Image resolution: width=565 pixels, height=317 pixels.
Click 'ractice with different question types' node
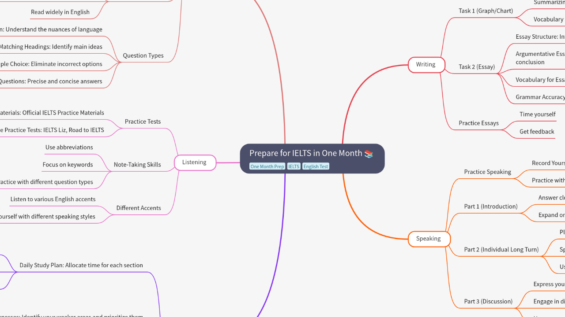(x=46, y=182)
